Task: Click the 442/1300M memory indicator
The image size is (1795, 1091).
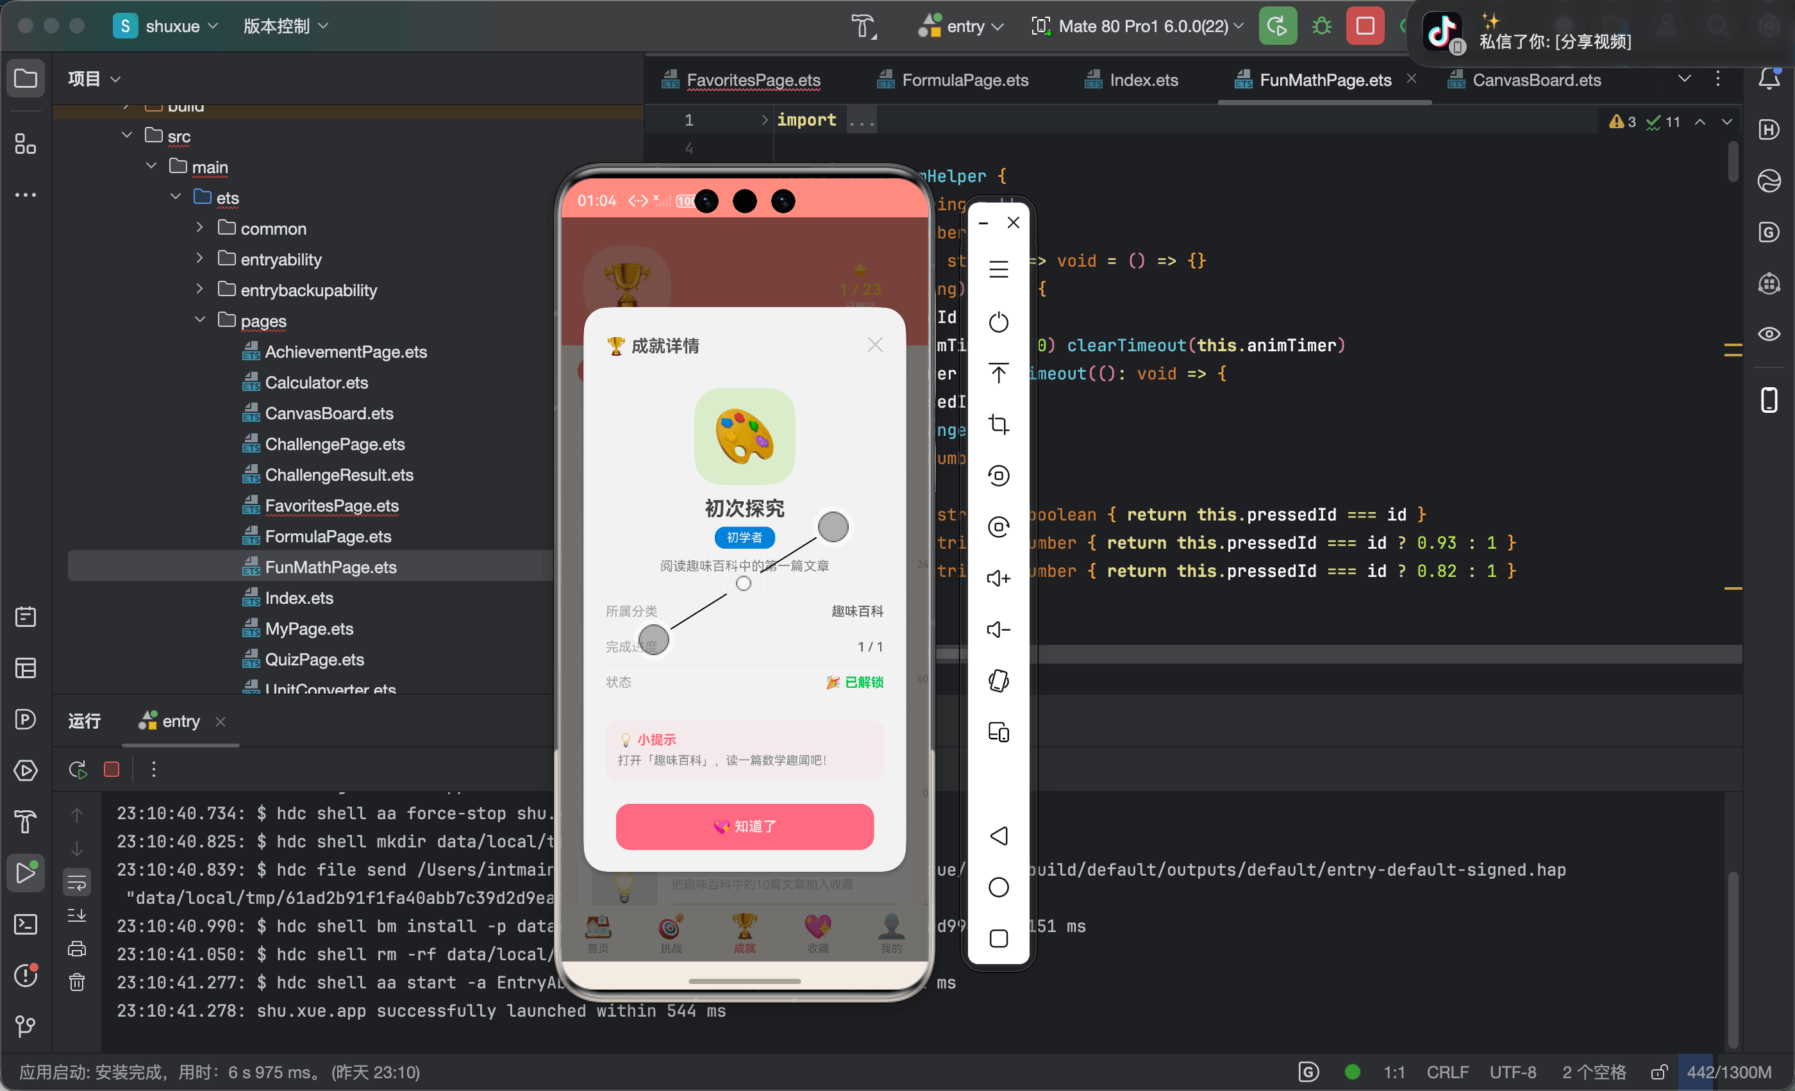Action: click(x=1729, y=1072)
